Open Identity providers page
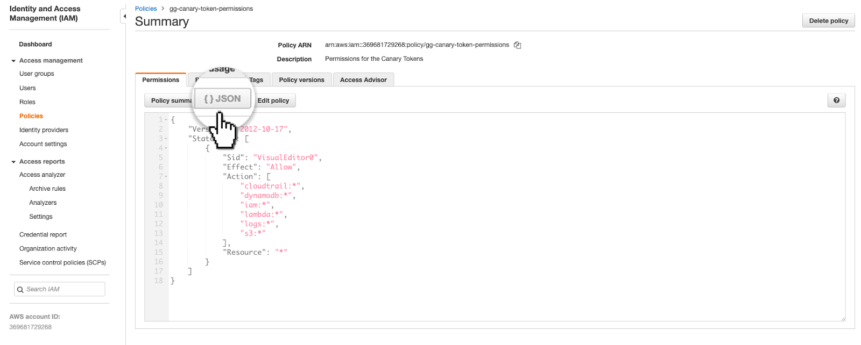This screenshot has height=345, width=861. point(44,130)
